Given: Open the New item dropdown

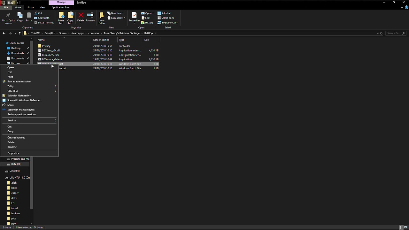Looking at the screenshot, I should point(115,13).
